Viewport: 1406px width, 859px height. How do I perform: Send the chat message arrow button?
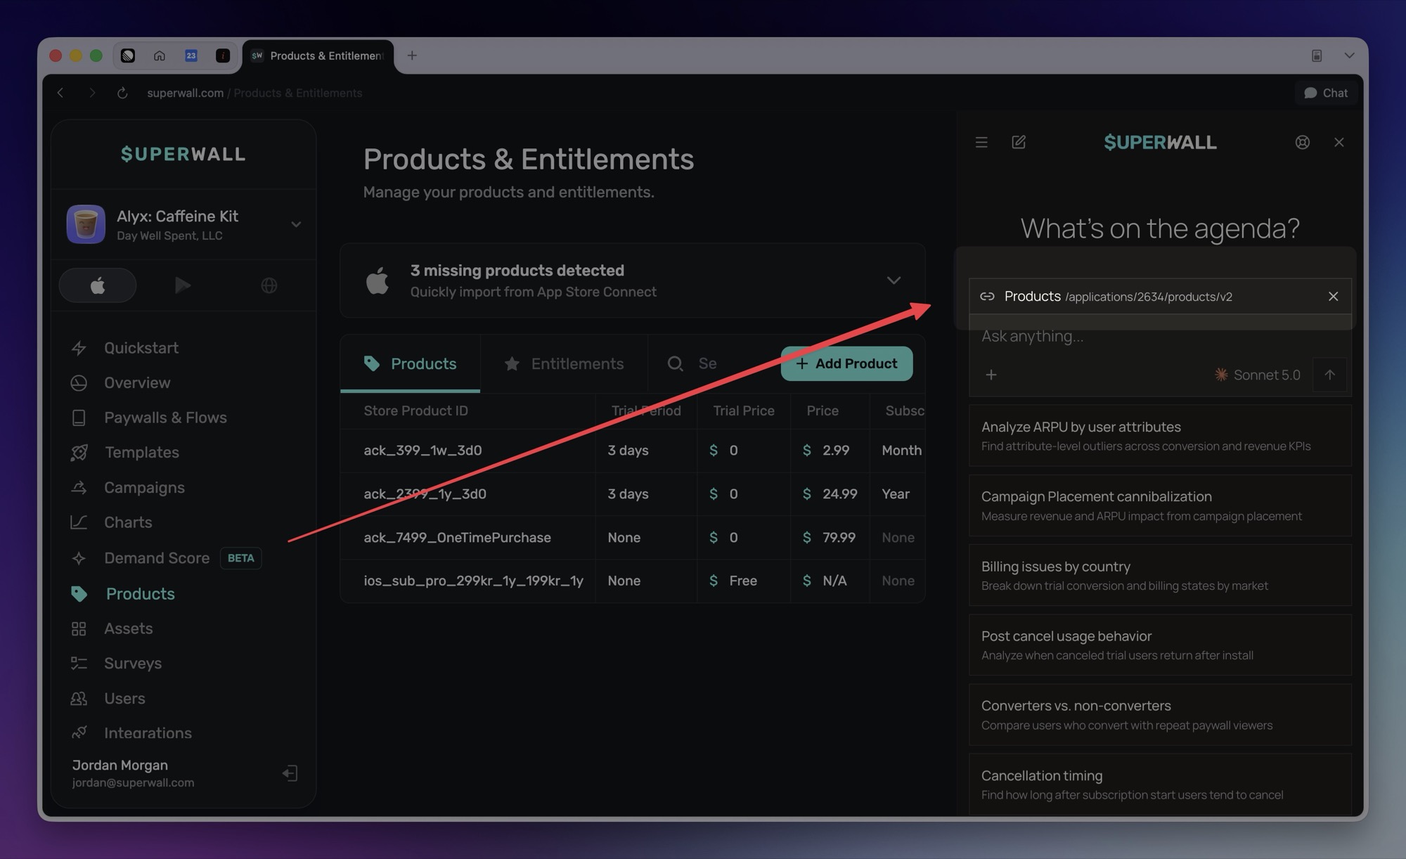click(1329, 375)
